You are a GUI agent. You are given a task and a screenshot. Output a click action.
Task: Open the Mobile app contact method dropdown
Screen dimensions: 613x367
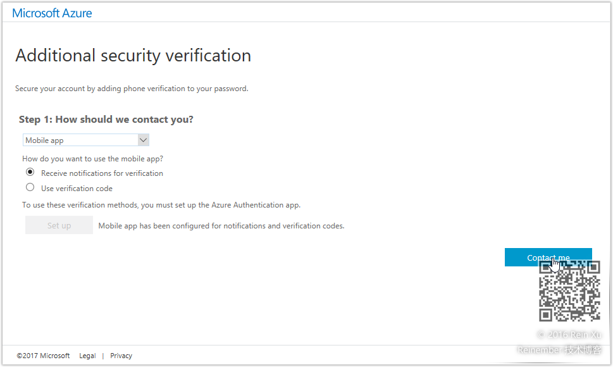click(80, 140)
